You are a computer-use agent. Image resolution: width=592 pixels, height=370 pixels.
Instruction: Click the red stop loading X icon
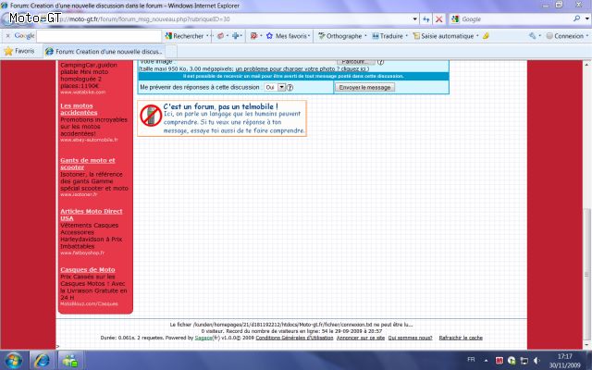(438, 18)
